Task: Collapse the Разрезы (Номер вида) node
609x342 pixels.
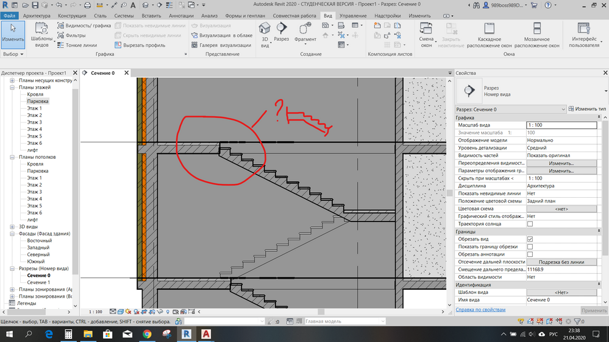Action: (12, 268)
